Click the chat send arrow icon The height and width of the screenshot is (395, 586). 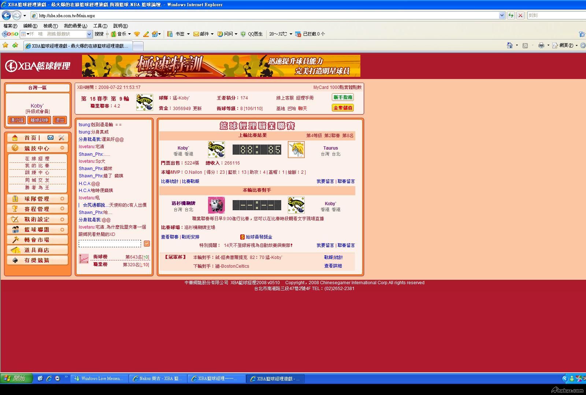pos(146,244)
